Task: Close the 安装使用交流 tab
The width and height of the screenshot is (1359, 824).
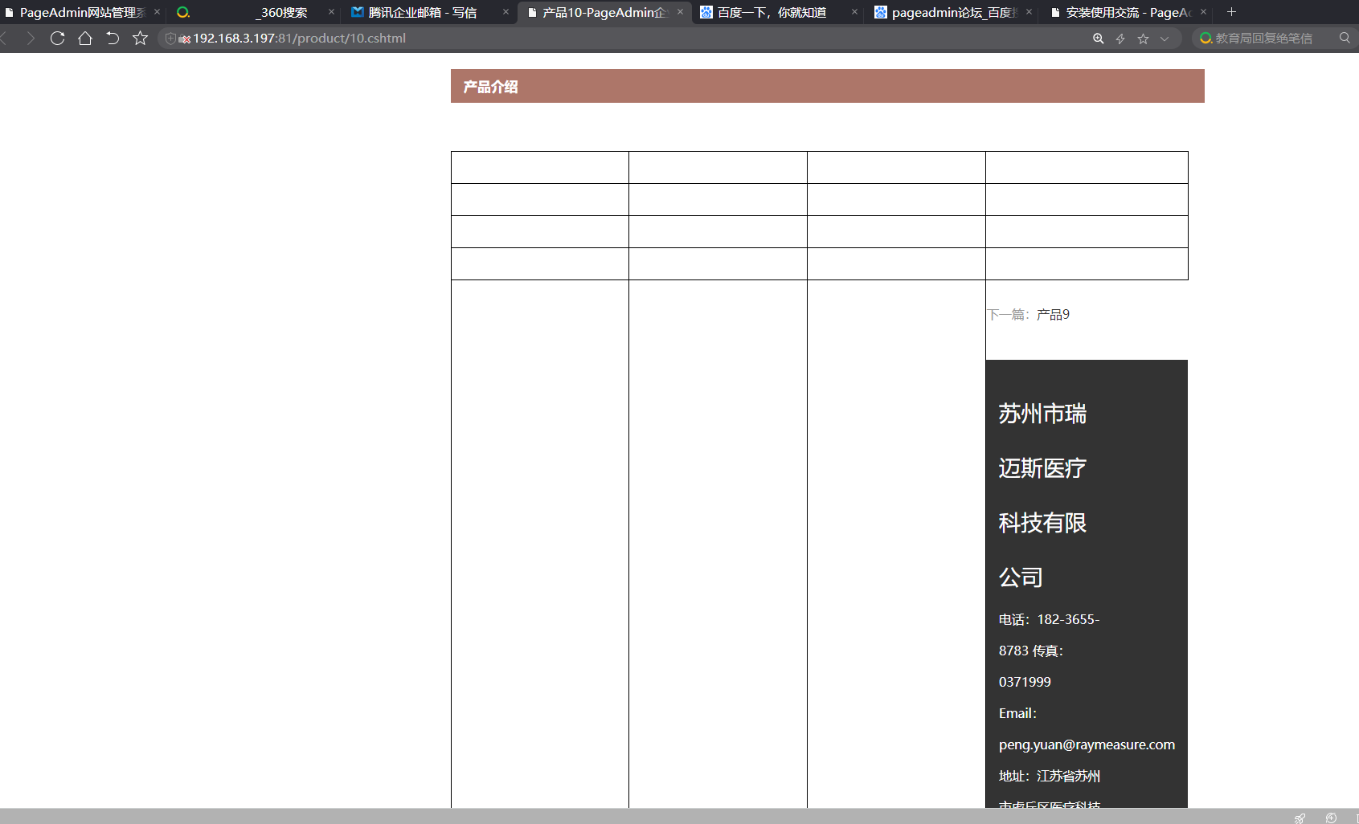Action: coord(1203,12)
